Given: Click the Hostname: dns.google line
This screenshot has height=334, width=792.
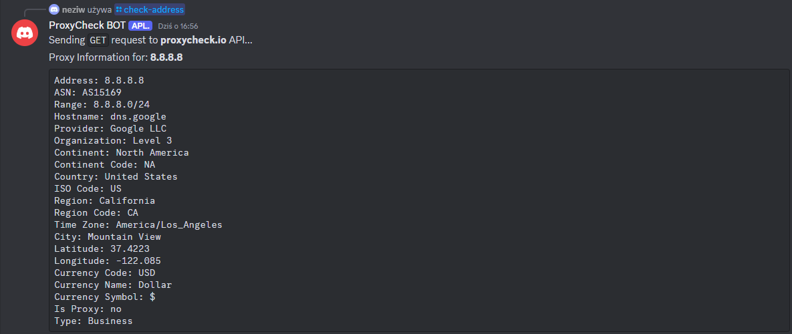Looking at the screenshot, I should coord(110,116).
